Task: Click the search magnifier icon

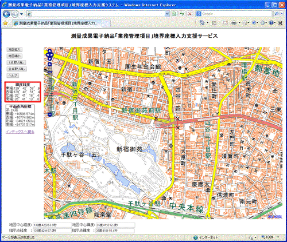Action: (x=277, y=14)
